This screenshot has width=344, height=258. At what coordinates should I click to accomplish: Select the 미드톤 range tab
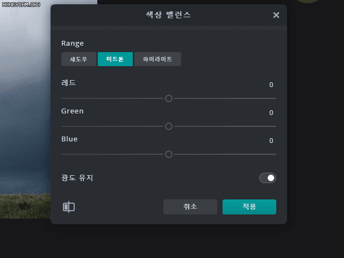[115, 59]
